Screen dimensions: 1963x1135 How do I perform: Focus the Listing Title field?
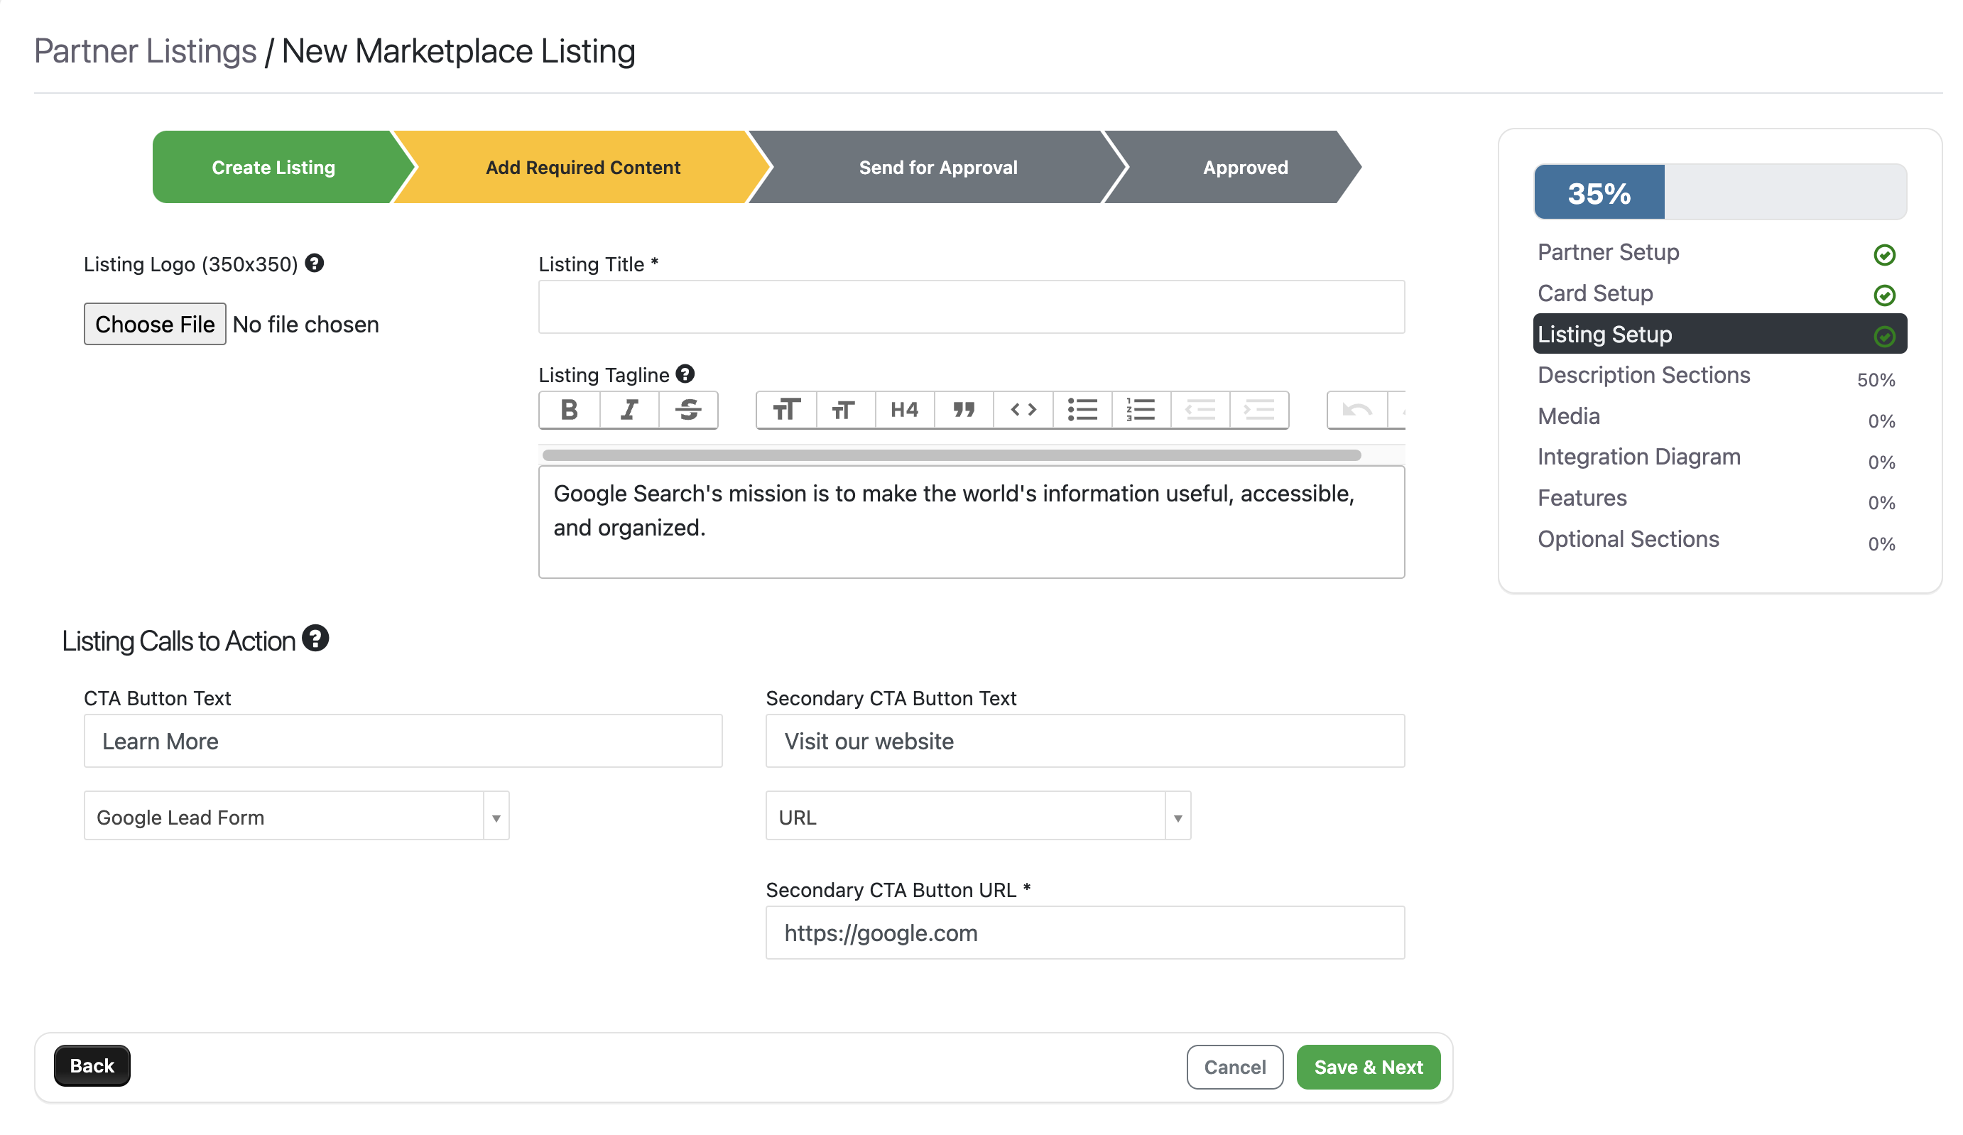pyautogui.click(x=972, y=307)
